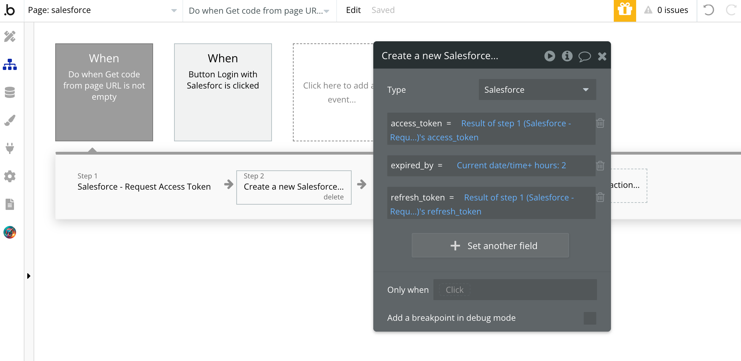Screen dimensions: 741x361
Task: Click the Only when condition field
Action: point(515,290)
